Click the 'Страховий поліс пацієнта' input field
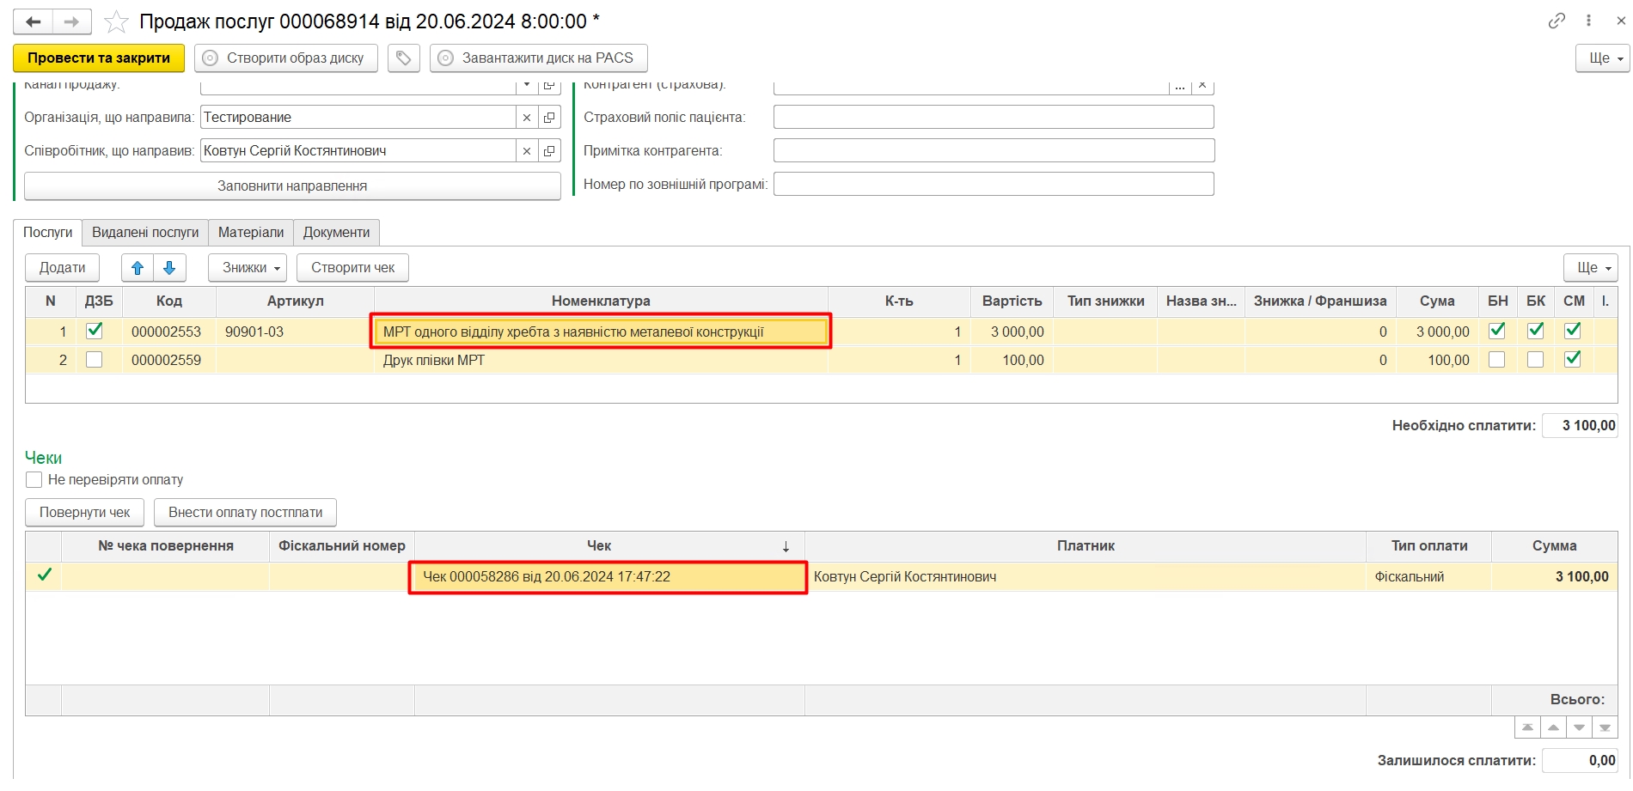This screenshot has width=1633, height=791. 993,118
